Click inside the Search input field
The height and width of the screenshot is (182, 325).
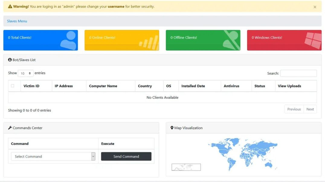298,73
